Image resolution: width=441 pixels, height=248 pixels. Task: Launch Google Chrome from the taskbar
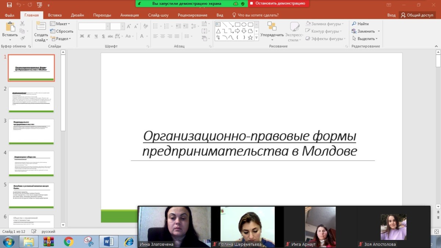(x=68, y=241)
